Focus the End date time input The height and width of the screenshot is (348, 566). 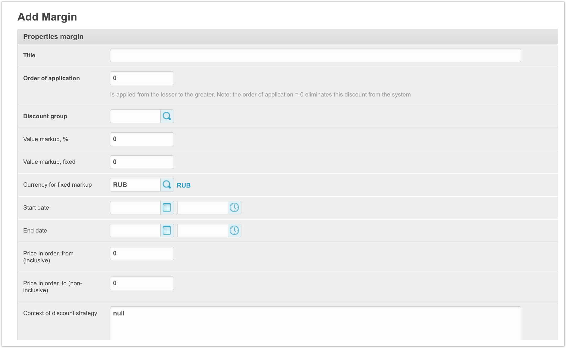click(202, 230)
